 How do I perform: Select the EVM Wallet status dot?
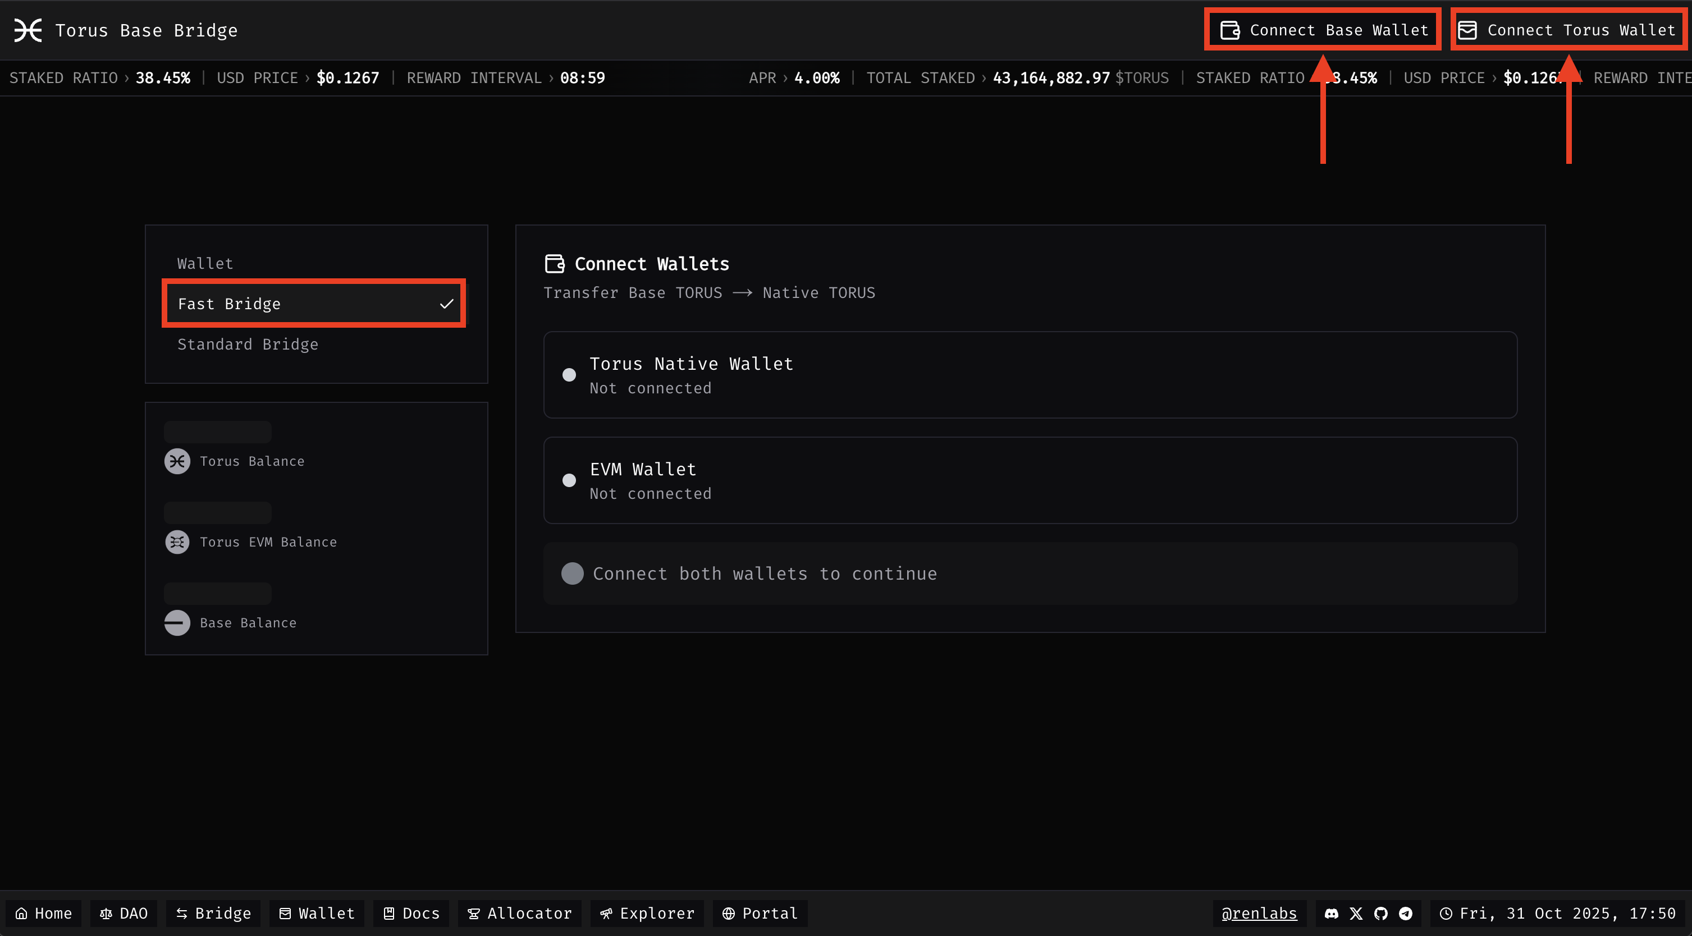tap(569, 480)
